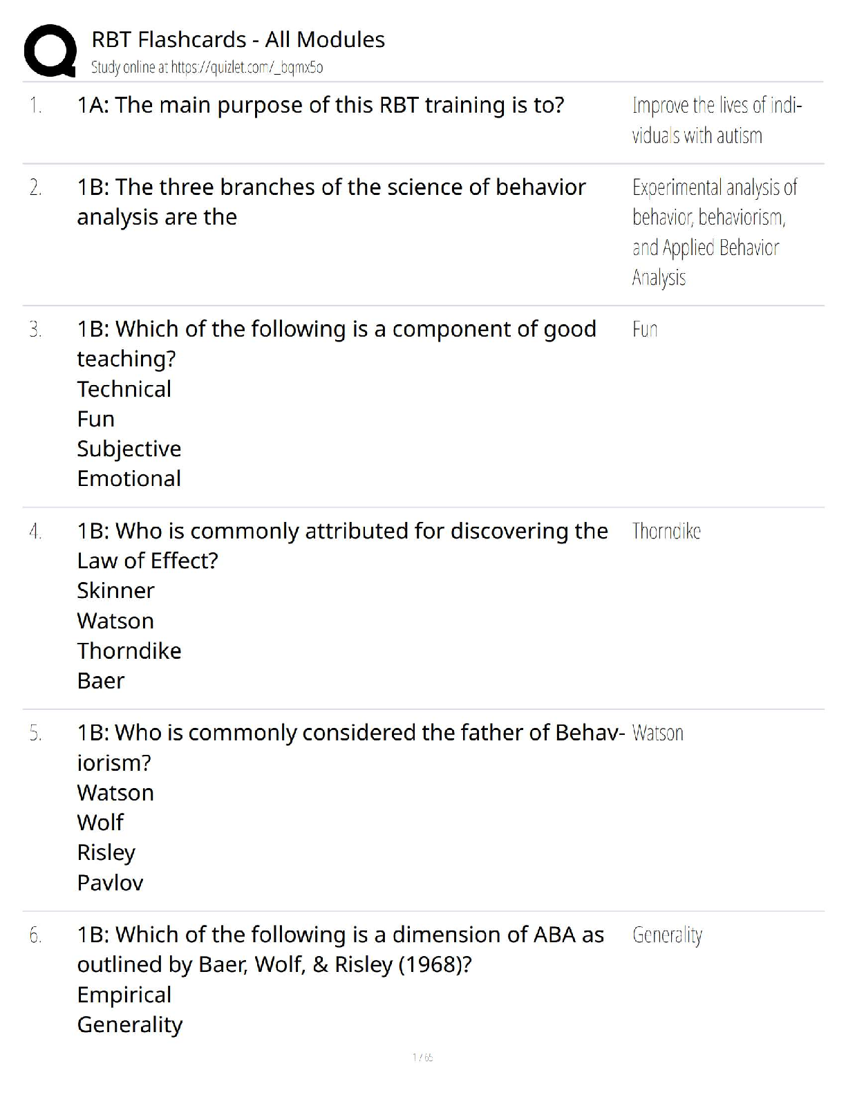Viewport: 846px width, 1095px height.
Task: Click the Emotional option in question 3
Action: pyautogui.click(x=129, y=478)
